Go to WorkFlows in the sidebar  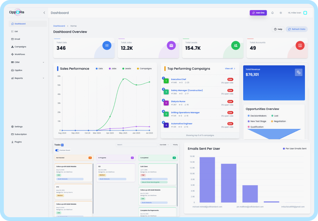(x=20, y=54)
